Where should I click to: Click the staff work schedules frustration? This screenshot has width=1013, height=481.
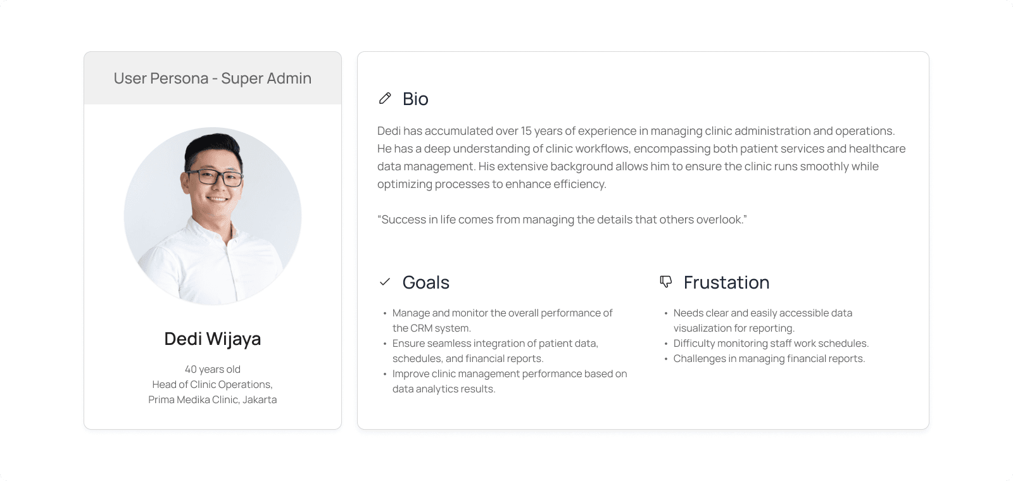771,343
